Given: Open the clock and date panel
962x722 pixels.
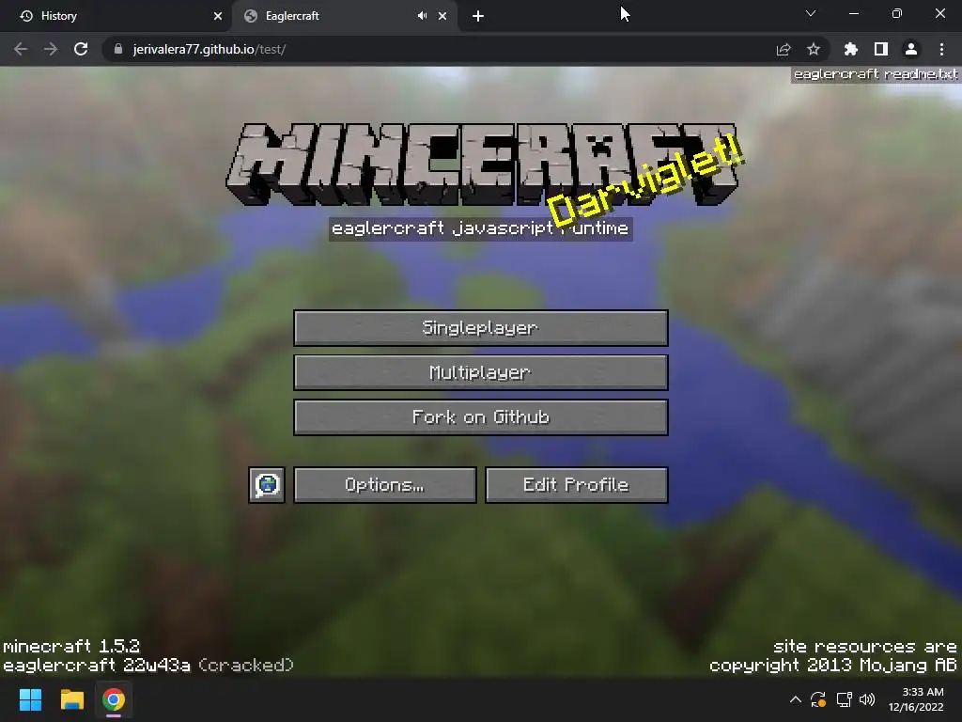Looking at the screenshot, I should pos(916,699).
